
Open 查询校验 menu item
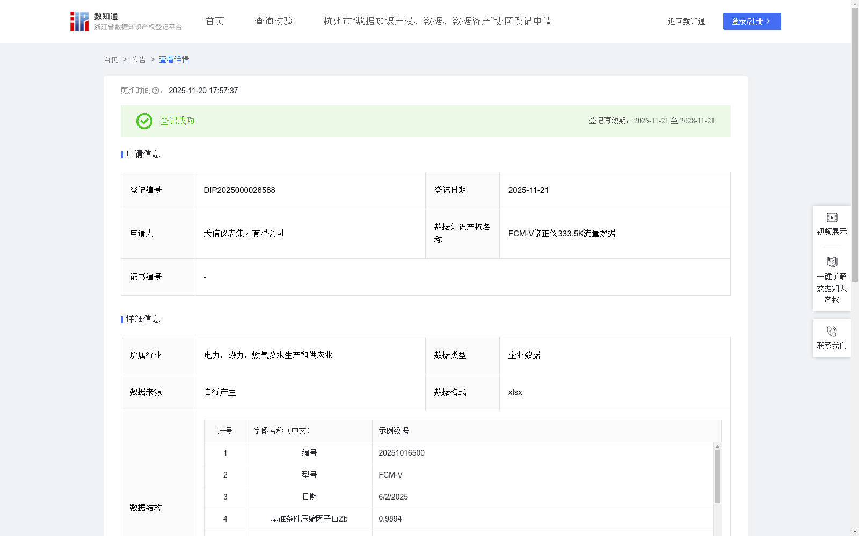[274, 21]
